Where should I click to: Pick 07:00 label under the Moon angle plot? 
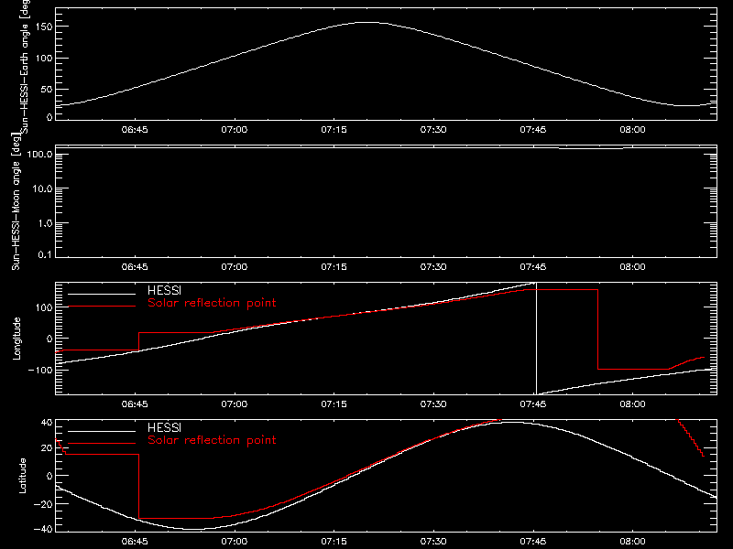[x=235, y=266]
